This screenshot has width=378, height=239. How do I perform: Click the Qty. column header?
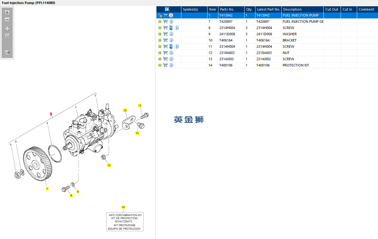[250, 9]
